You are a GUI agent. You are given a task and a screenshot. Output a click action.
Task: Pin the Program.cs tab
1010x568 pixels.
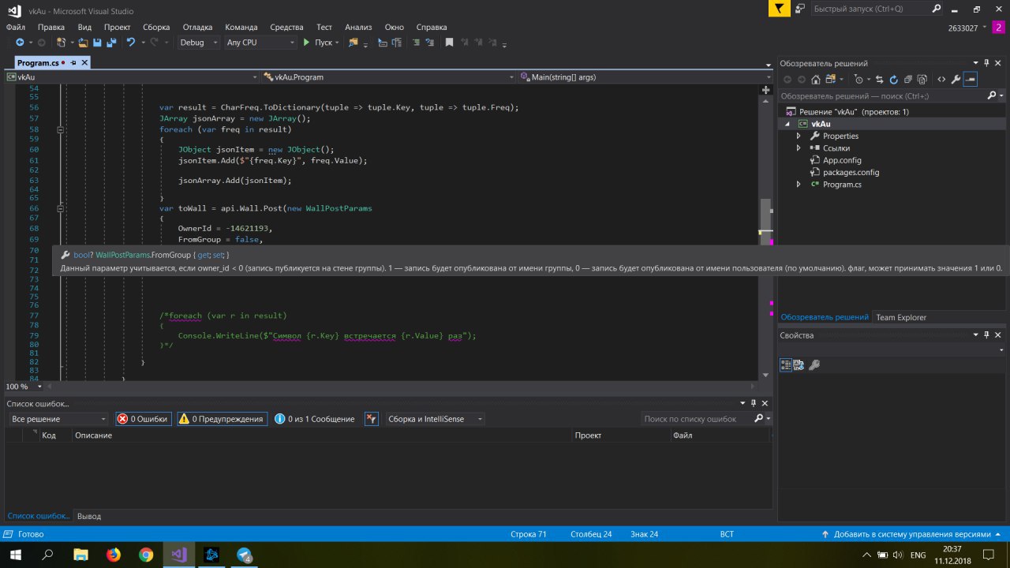[73, 62]
